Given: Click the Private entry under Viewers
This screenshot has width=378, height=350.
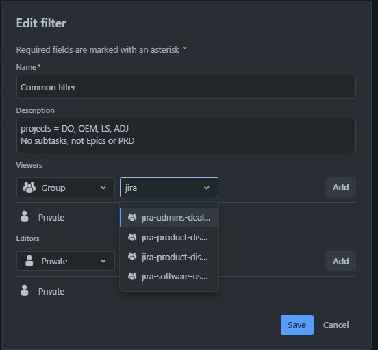Looking at the screenshot, I should [51, 217].
